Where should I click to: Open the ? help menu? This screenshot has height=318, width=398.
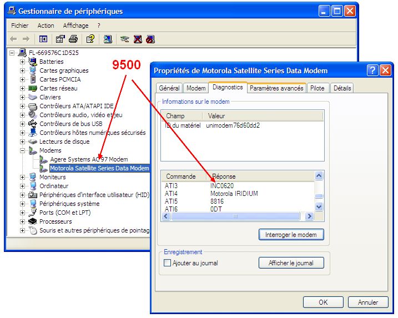point(99,26)
